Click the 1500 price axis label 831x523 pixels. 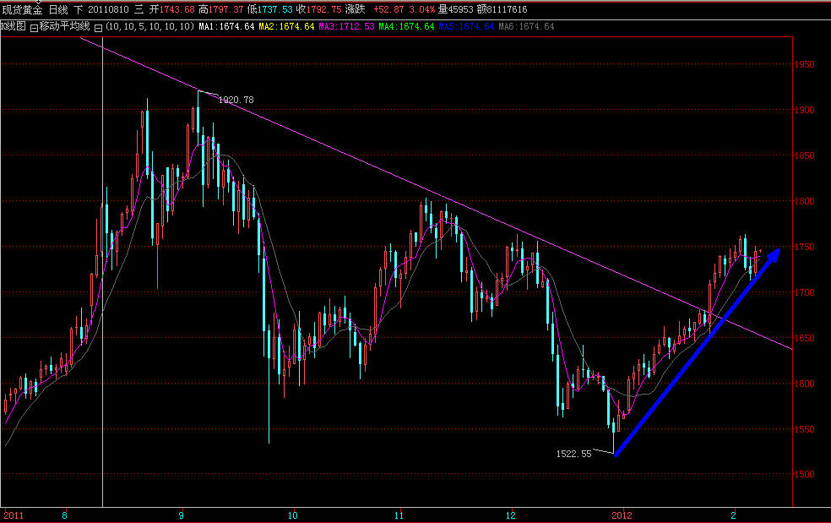[804, 474]
